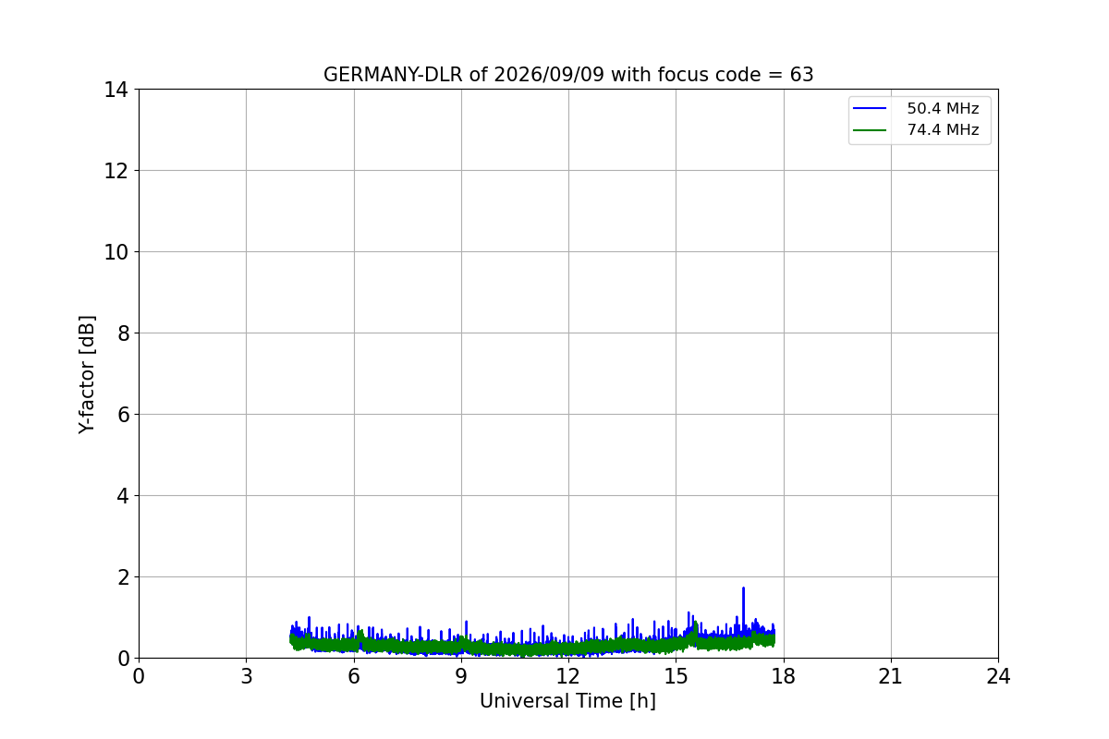Click y-axis tick label 2
Viewport: 1109px width, 739px height.
point(123,577)
